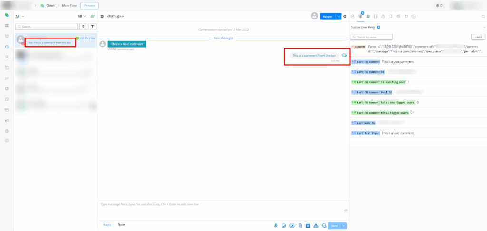The height and width of the screenshot is (231, 487).
Task: Expand the Reopen button dropdown arrow
Action: [338, 16]
